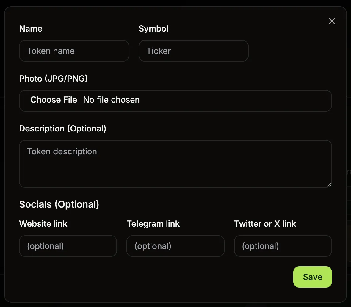Click the resize grip on the description textarea
351x307 pixels.
point(329,185)
